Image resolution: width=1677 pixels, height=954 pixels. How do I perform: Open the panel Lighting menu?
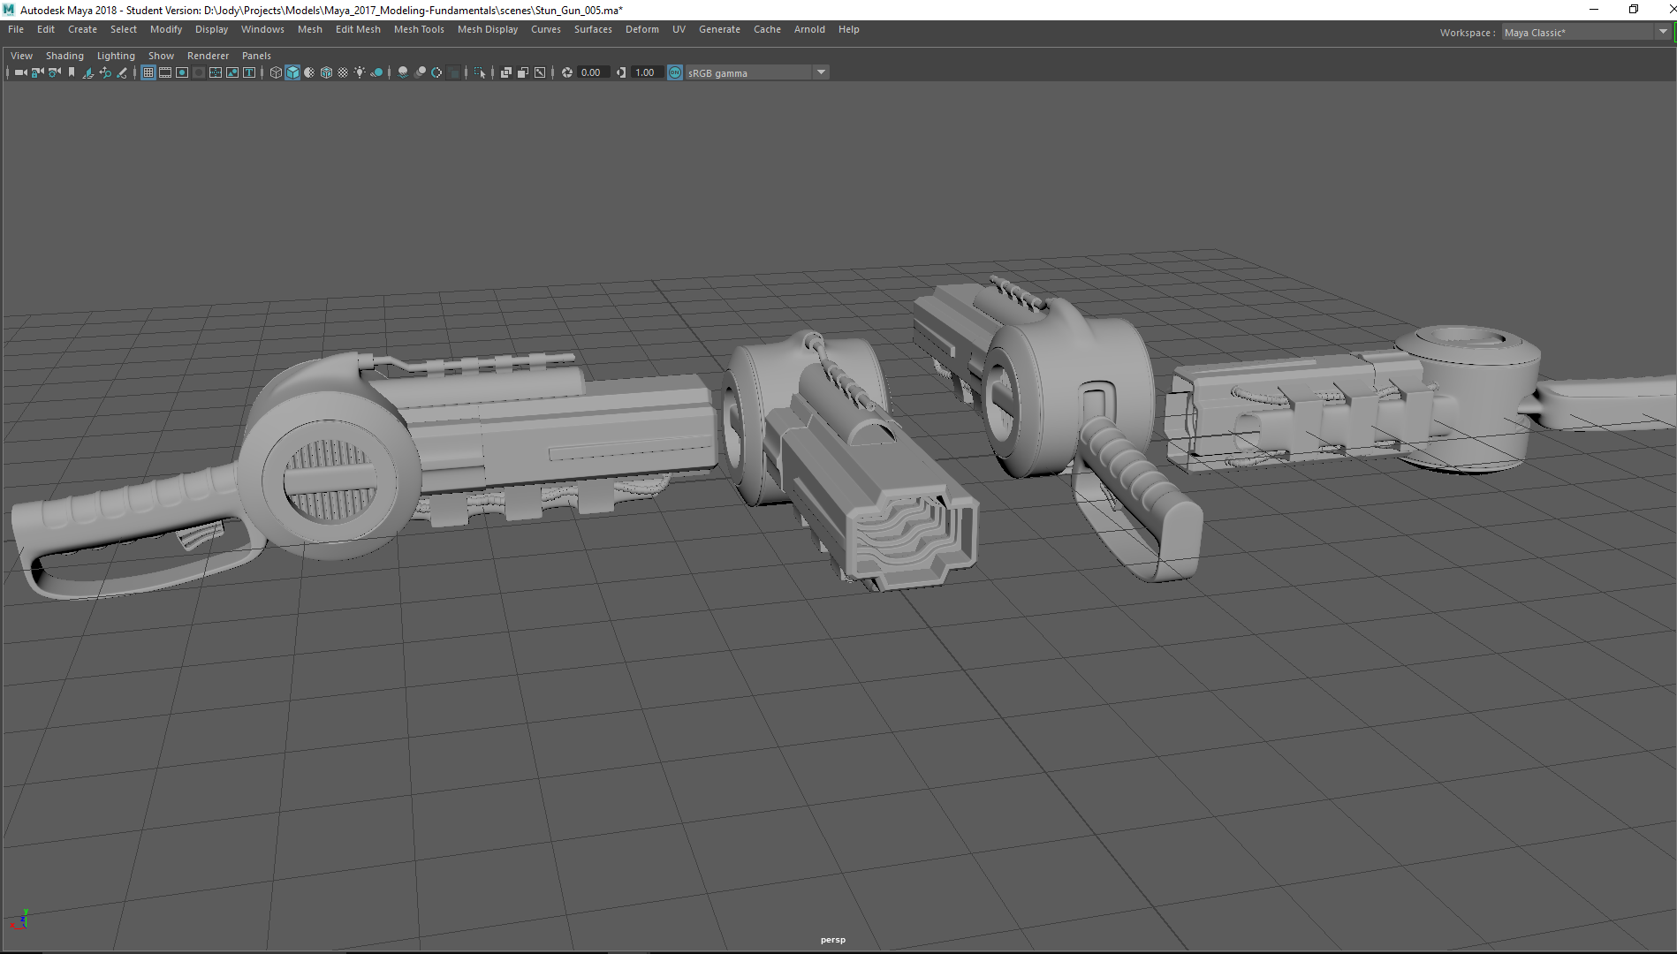116,56
